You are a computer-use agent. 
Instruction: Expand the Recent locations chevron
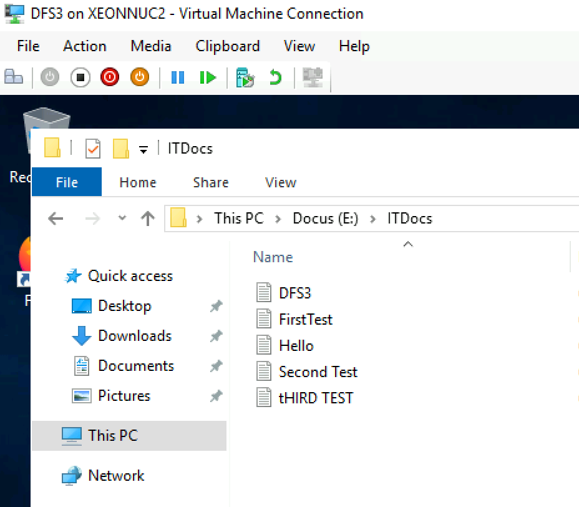click(122, 218)
